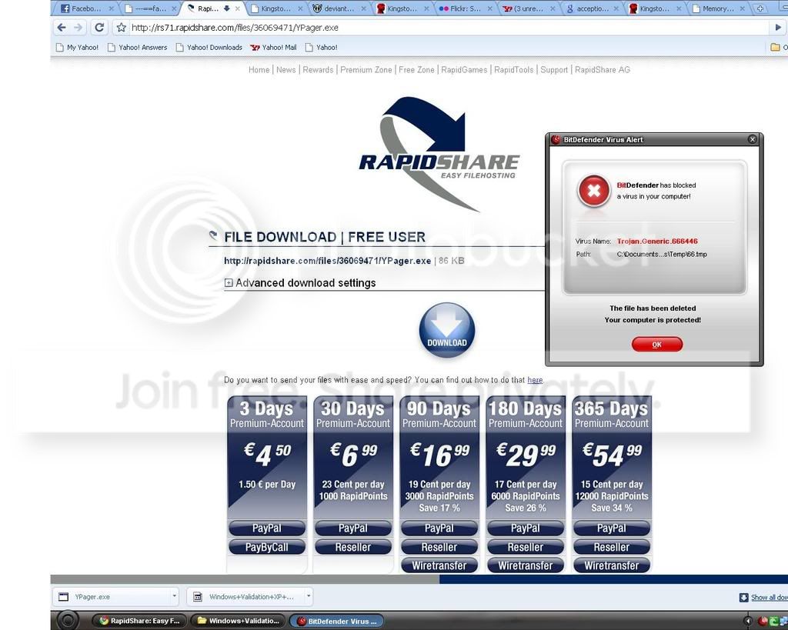Click Show all downloads link
The height and width of the screenshot is (630, 788).
tap(769, 598)
